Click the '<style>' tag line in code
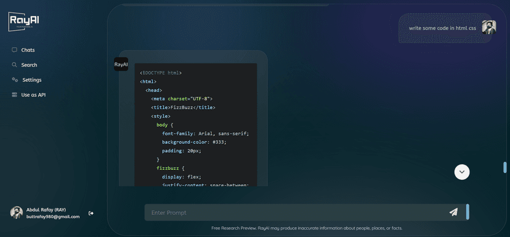The height and width of the screenshot is (237, 510). (161, 116)
